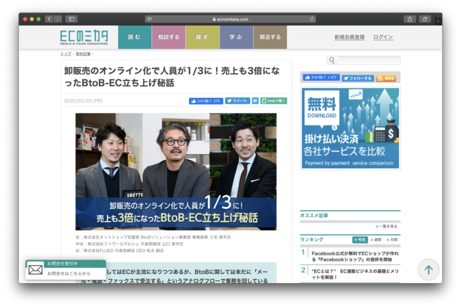Screen dimensions: 461x308
Task: Click the オススメ記事 section heading
Action: [314, 216]
